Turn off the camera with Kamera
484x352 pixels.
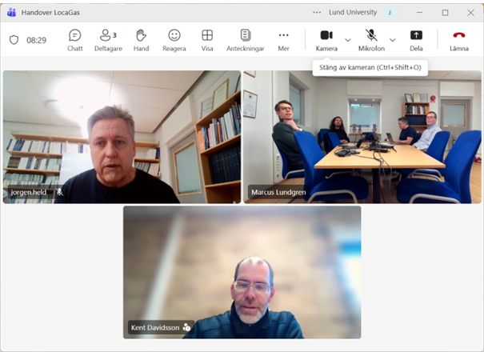pyautogui.click(x=326, y=39)
